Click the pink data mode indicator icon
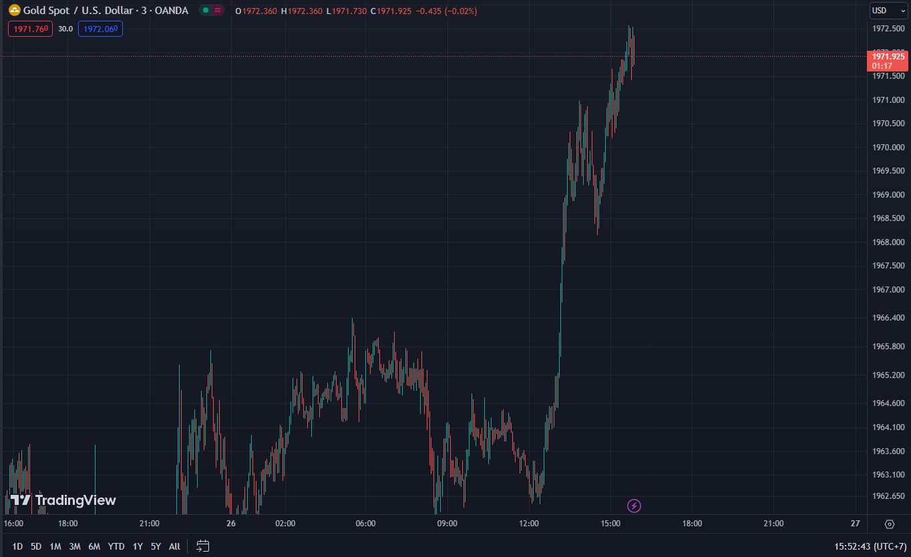This screenshot has width=911, height=557. tap(218, 11)
